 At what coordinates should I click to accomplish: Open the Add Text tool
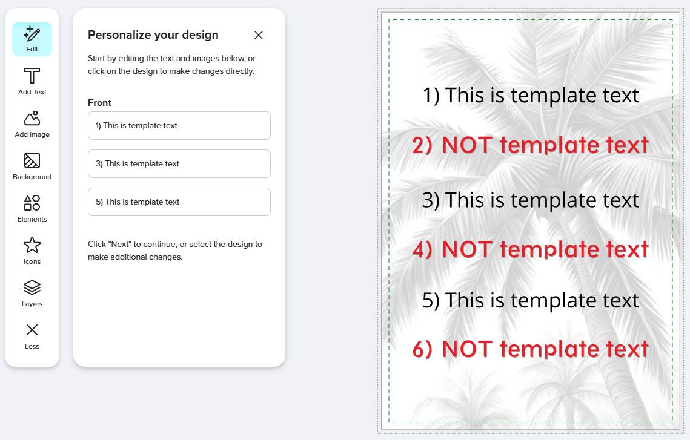point(32,81)
